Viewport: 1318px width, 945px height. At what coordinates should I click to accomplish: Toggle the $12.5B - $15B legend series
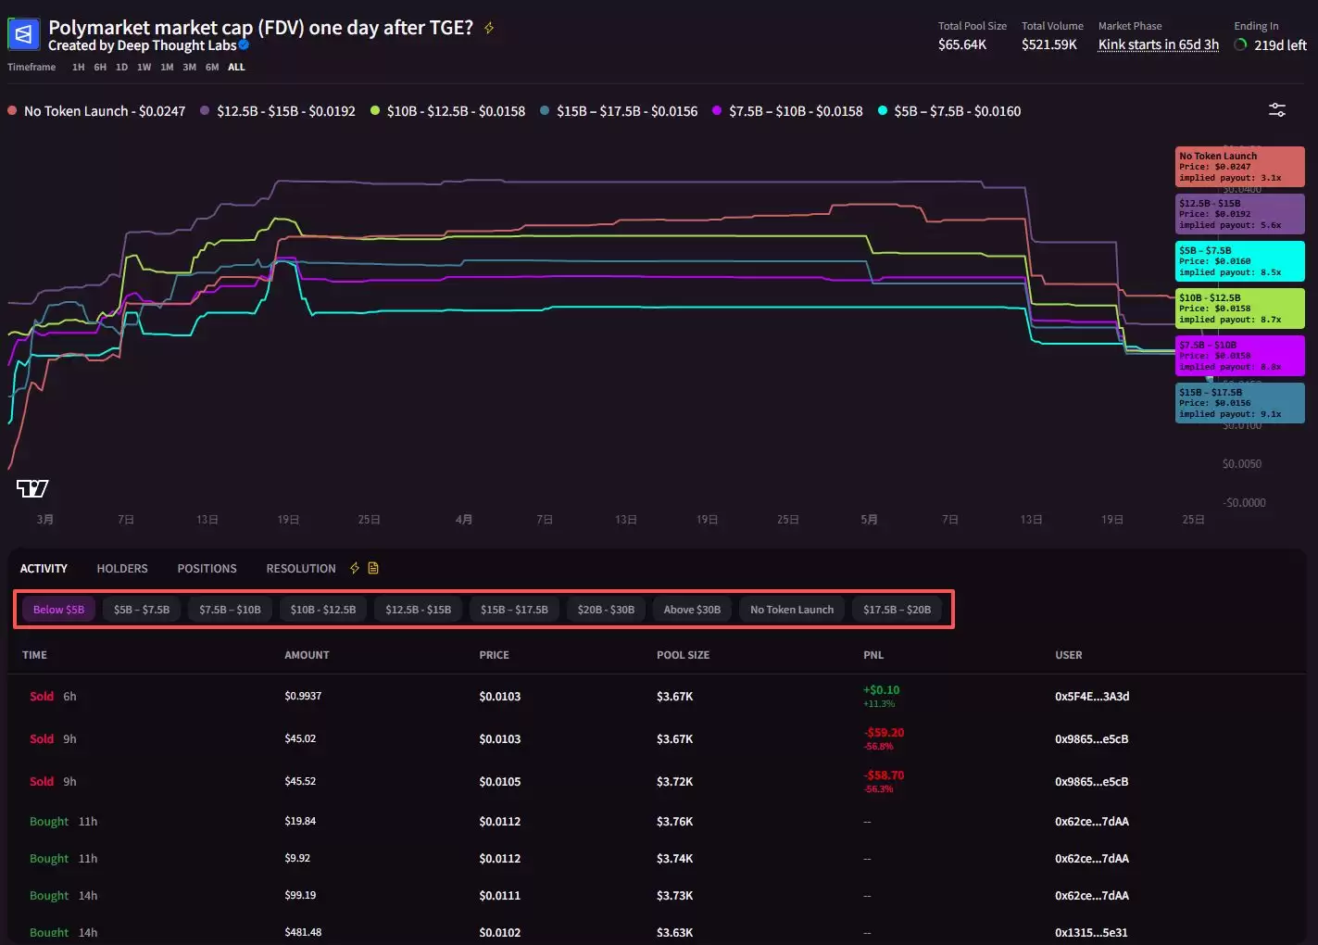click(x=278, y=111)
